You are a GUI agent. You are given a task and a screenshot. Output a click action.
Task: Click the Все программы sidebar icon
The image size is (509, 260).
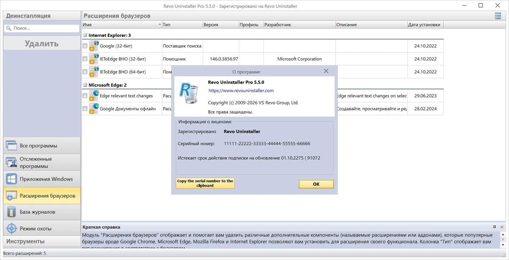(11, 145)
